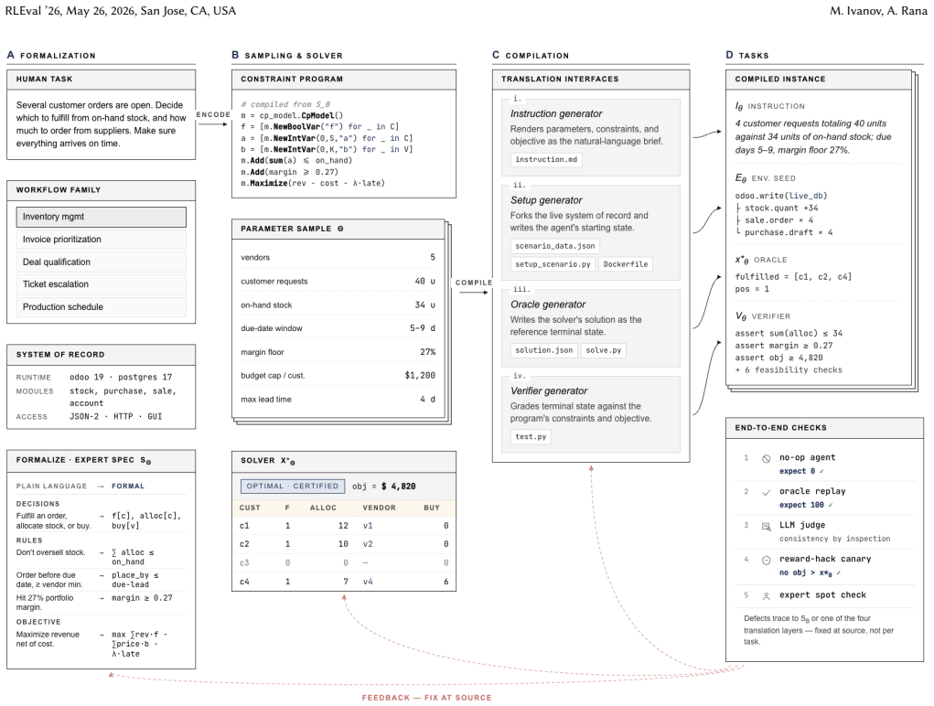Click the COMPILED INSTANCE panel header
The height and width of the screenshot is (706, 934).
(x=819, y=80)
